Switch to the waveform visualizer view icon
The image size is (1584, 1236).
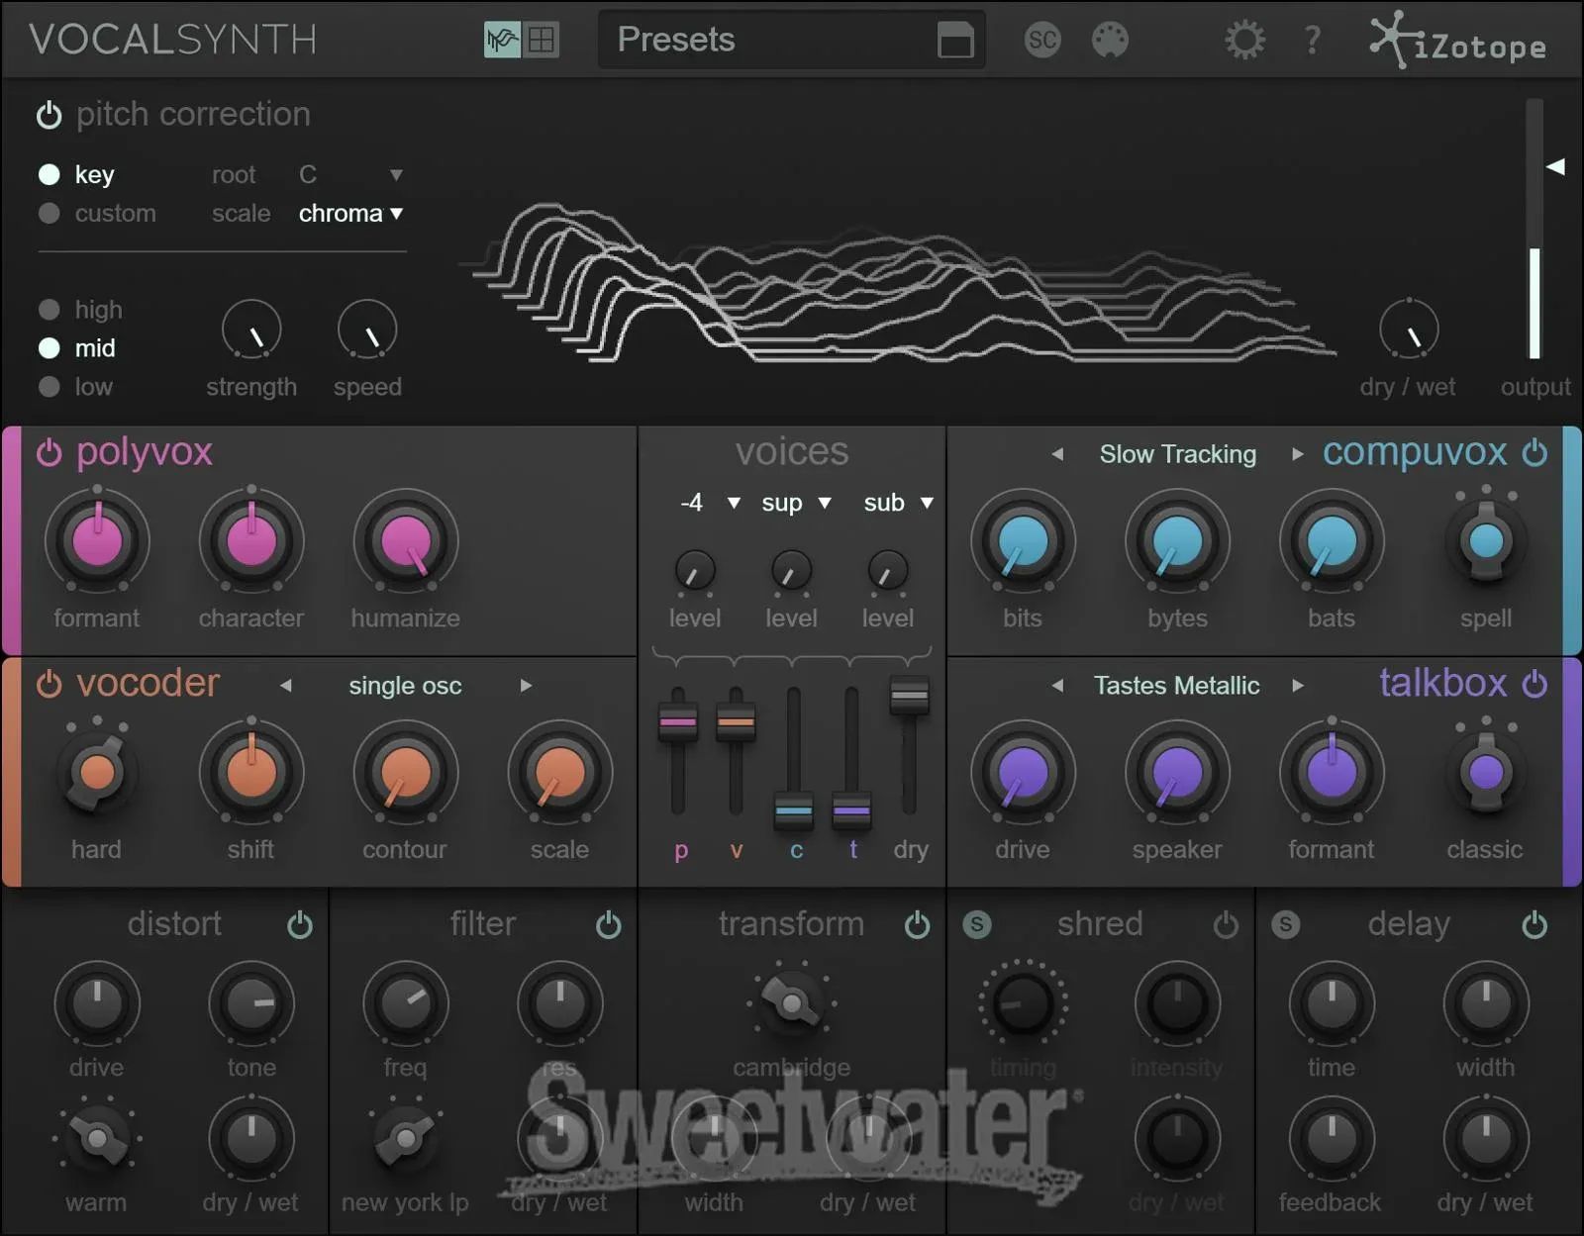(502, 40)
